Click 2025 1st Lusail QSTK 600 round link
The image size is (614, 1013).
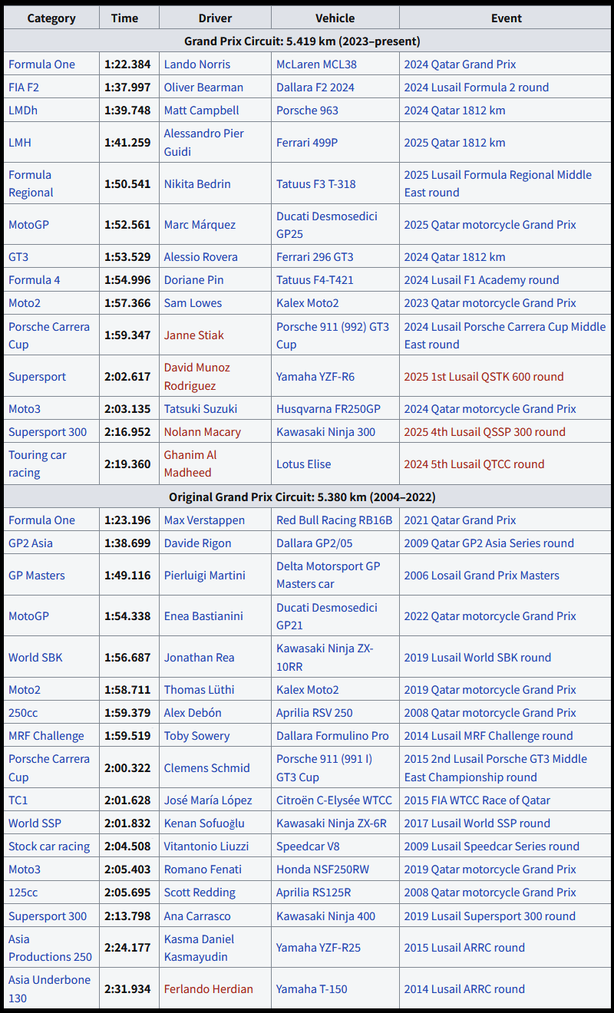pos(484,377)
